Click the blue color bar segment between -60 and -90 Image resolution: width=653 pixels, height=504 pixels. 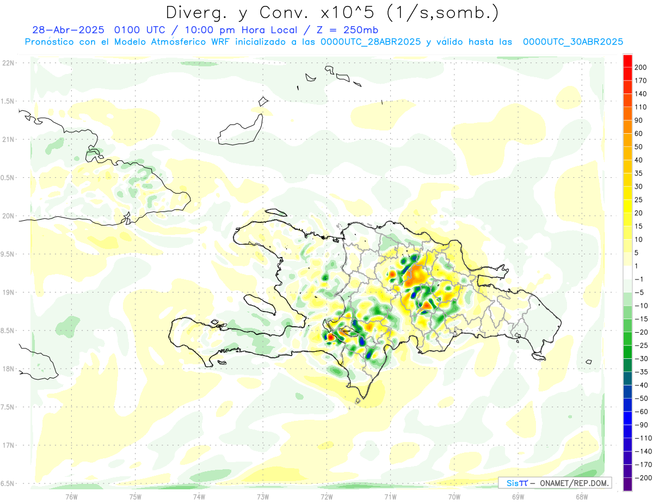tap(628, 419)
